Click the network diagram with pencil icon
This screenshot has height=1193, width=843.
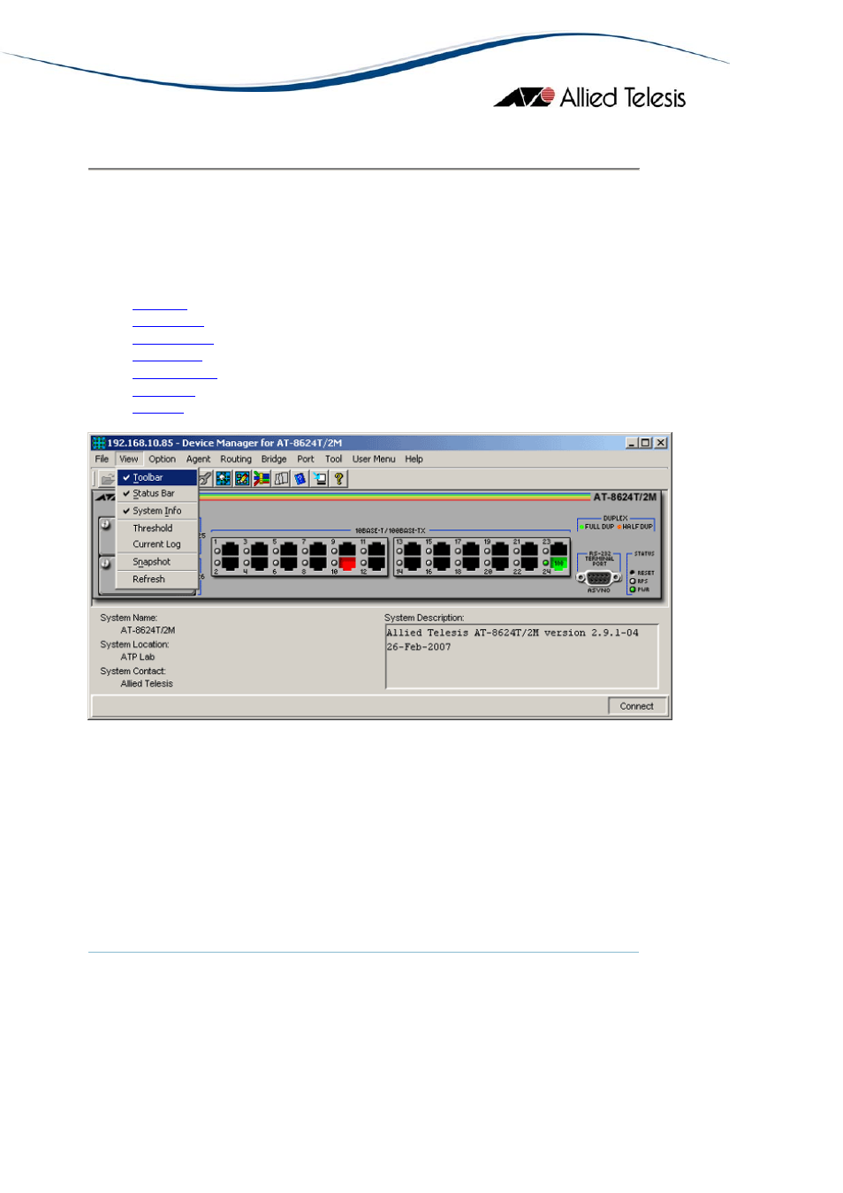[242, 478]
